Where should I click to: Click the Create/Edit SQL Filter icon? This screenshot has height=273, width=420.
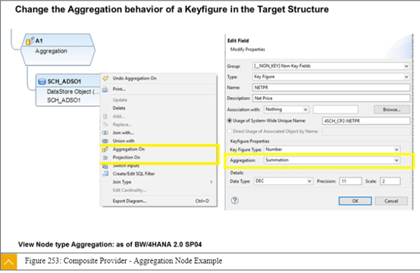coord(105,174)
